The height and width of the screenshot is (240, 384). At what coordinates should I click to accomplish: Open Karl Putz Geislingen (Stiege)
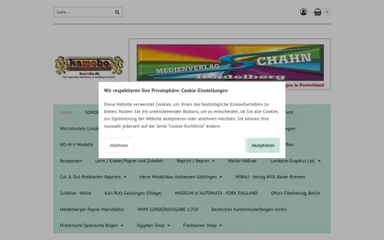(x=133, y=193)
